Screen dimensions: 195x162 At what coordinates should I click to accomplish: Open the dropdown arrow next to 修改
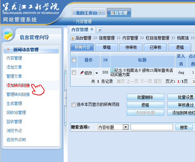tap(97, 73)
